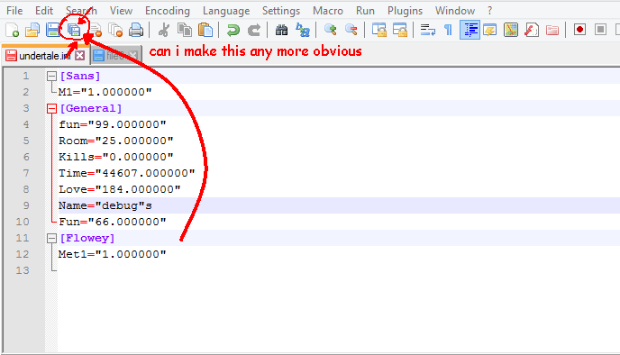Click the New file toolbar icon
The height and width of the screenshot is (355, 620).
coord(13,30)
